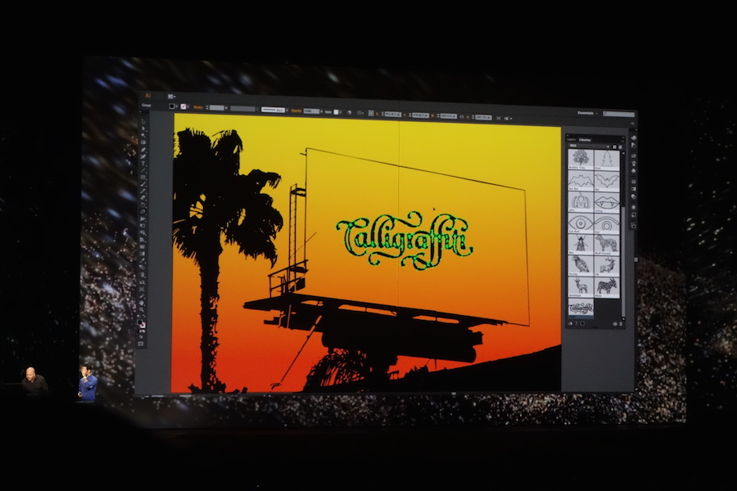Click the Calligraffiti lettering on the canvas
This screenshot has height=491, width=737.
click(x=405, y=240)
